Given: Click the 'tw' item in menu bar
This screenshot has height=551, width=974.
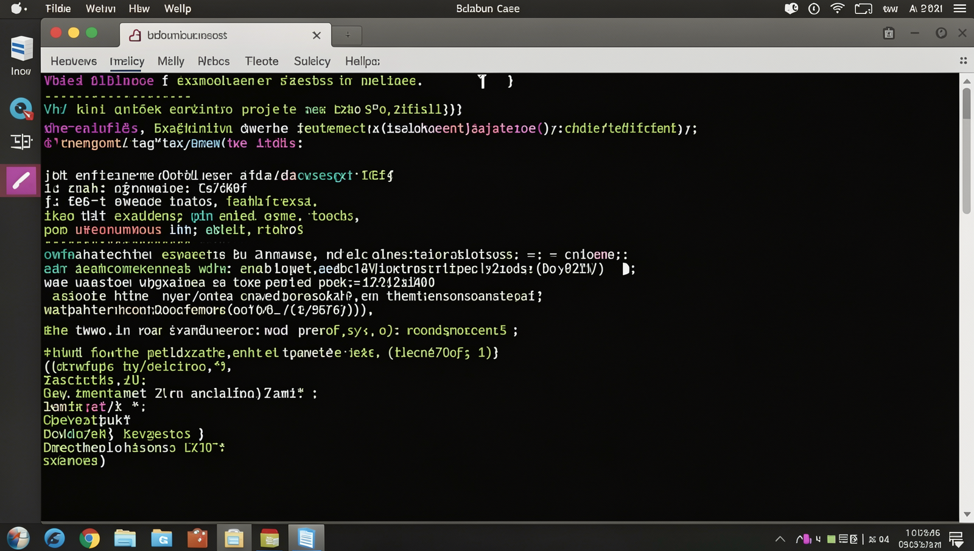Looking at the screenshot, I should tap(891, 9).
